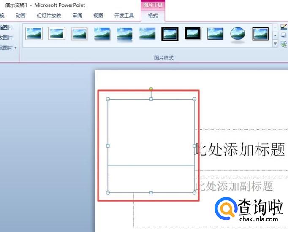
Task: Select the Soft Edge Rectangle style
Action: [x=147, y=34]
